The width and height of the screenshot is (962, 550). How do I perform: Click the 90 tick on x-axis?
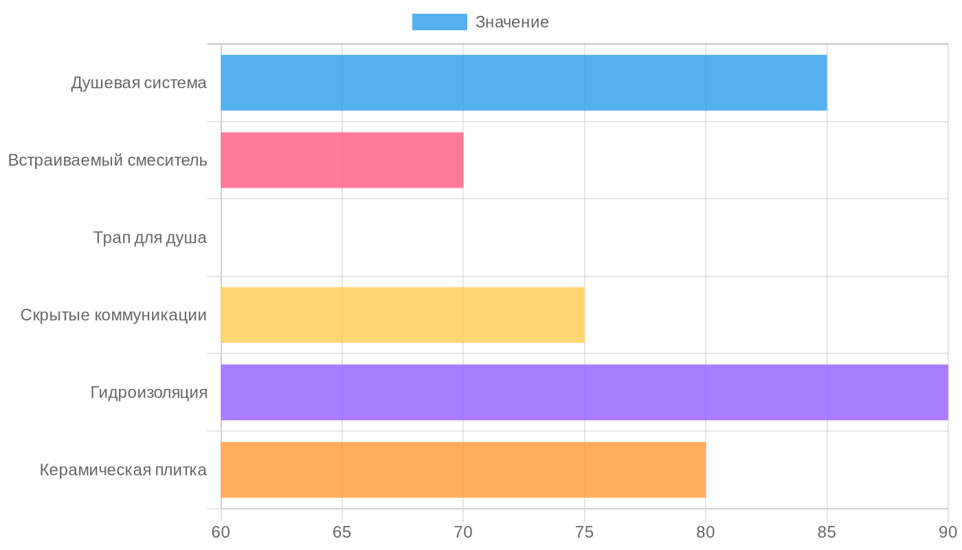[x=948, y=532]
